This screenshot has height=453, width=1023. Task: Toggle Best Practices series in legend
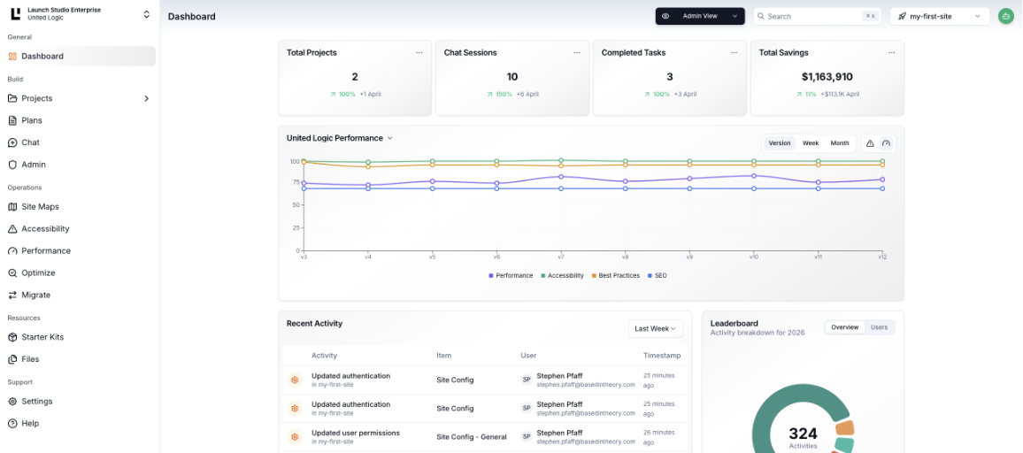pyautogui.click(x=615, y=275)
